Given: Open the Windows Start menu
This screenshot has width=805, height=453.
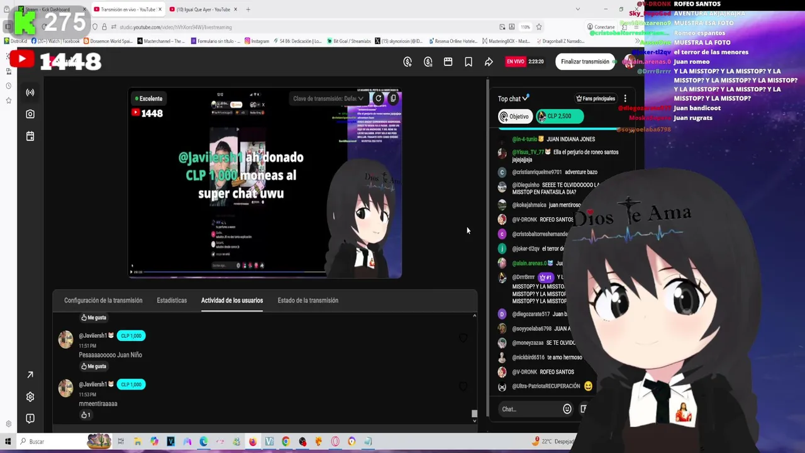Looking at the screenshot, I should [8, 442].
